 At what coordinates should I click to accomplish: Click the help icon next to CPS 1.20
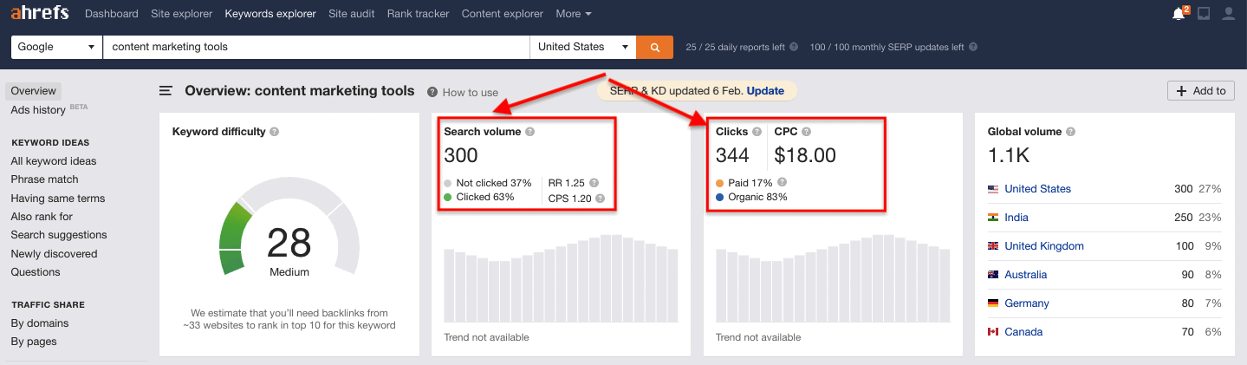pos(600,199)
